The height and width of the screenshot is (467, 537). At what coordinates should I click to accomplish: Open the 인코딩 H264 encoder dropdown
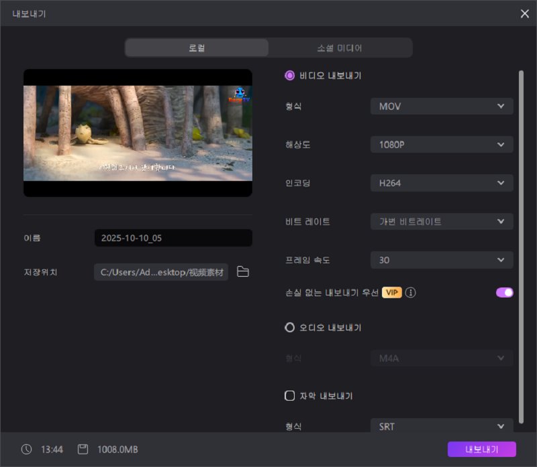pos(442,183)
